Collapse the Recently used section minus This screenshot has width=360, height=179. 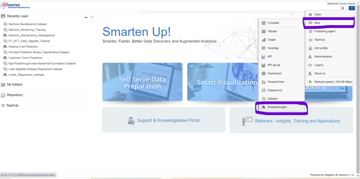point(86,18)
